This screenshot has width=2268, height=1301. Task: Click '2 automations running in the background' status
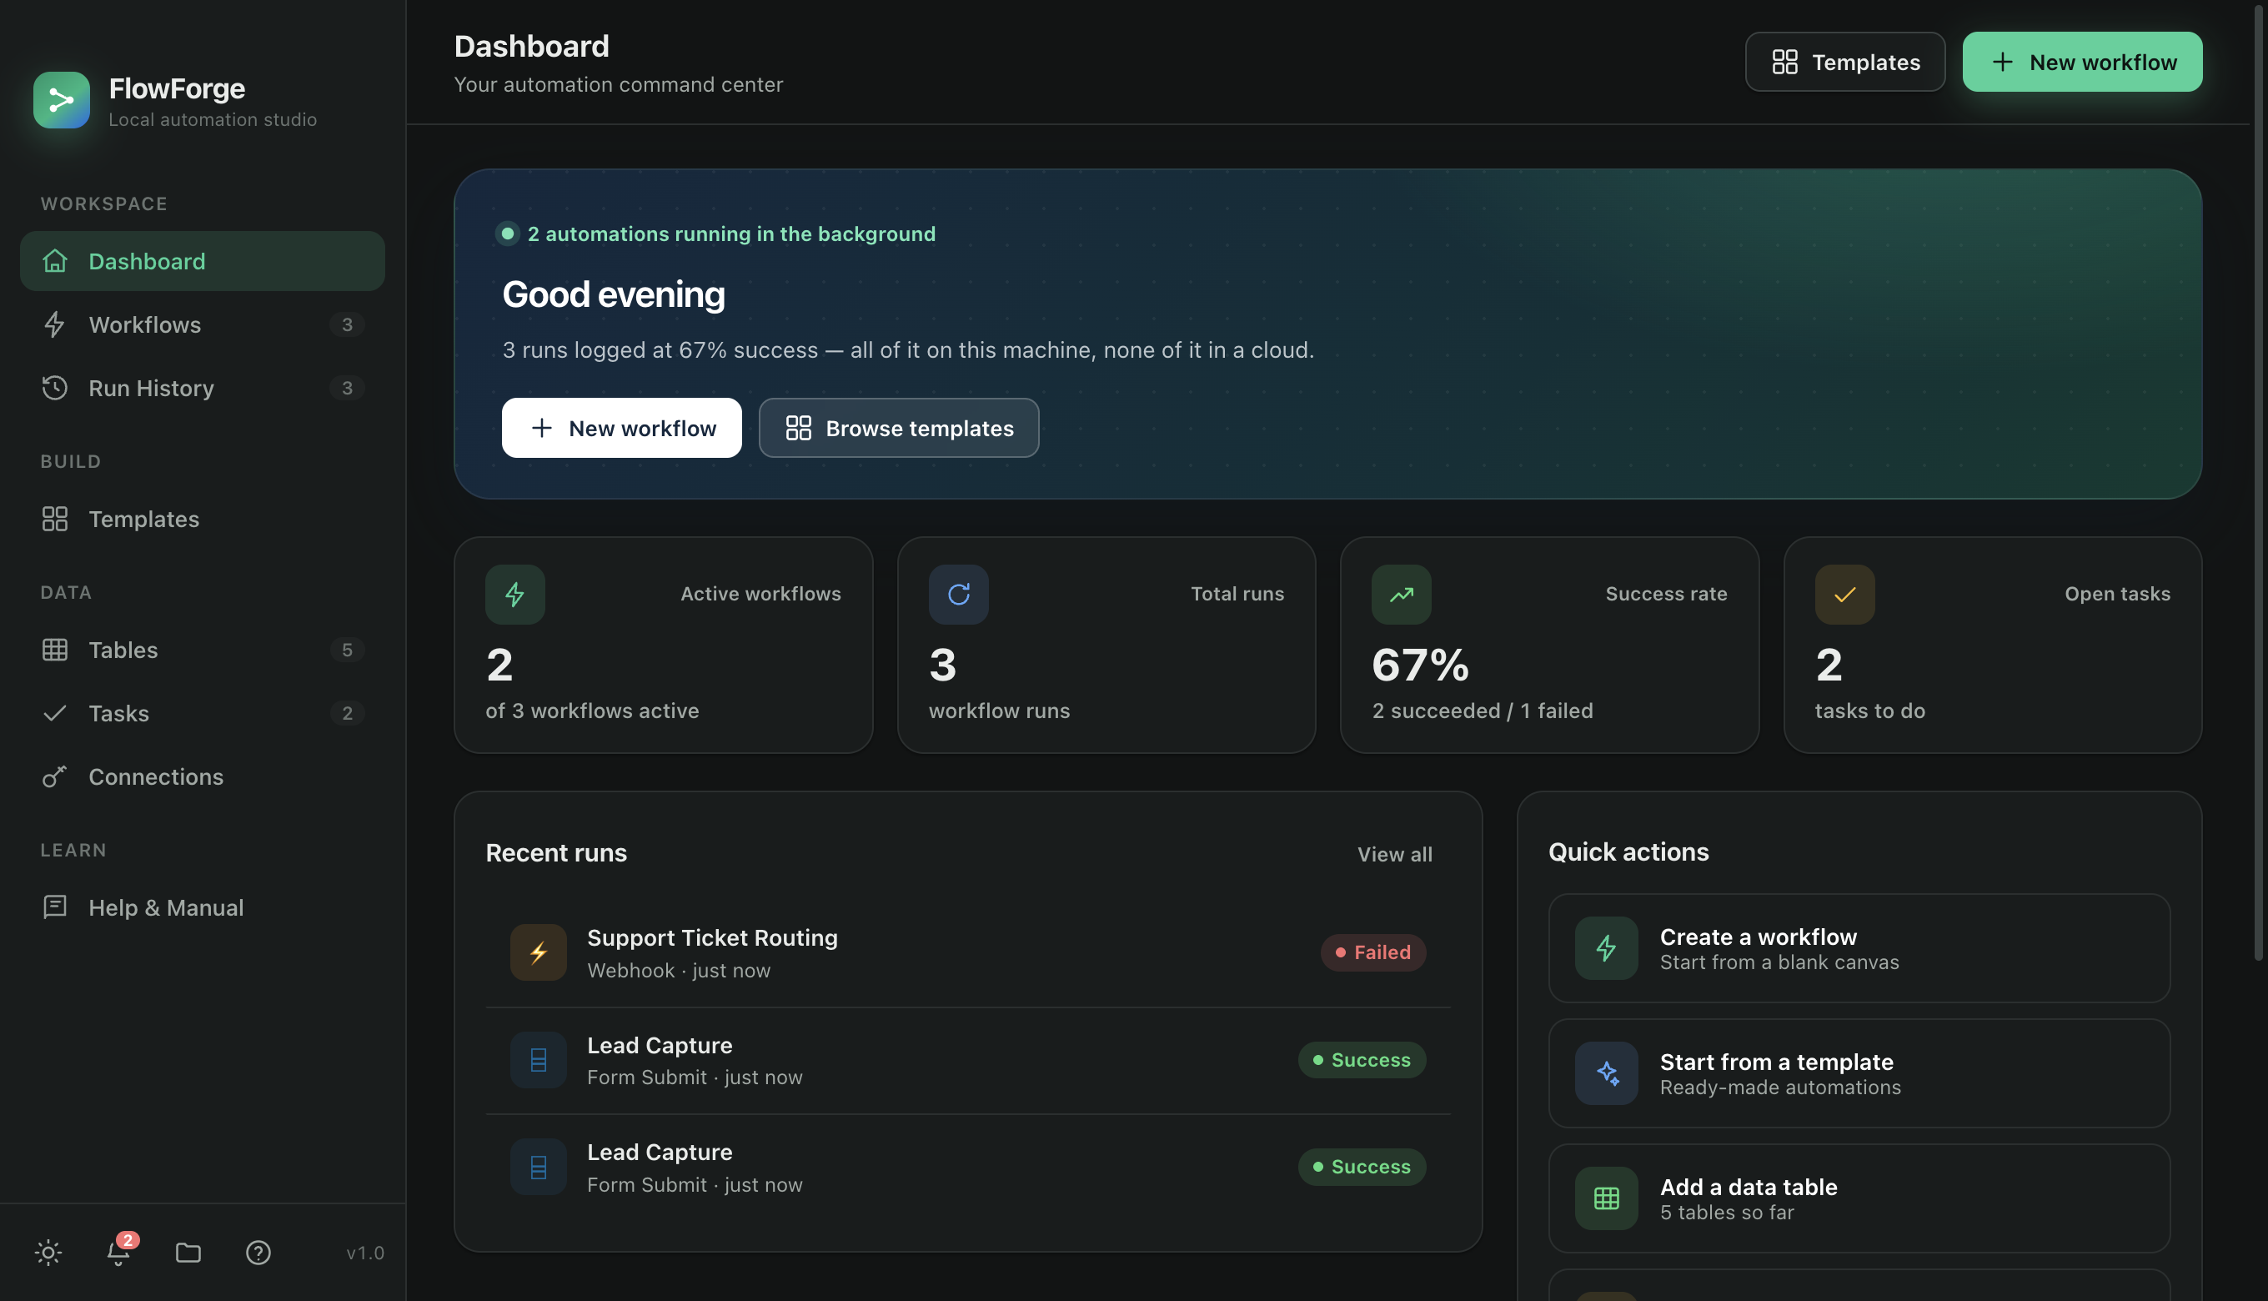pyautogui.click(x=715, y=234)
